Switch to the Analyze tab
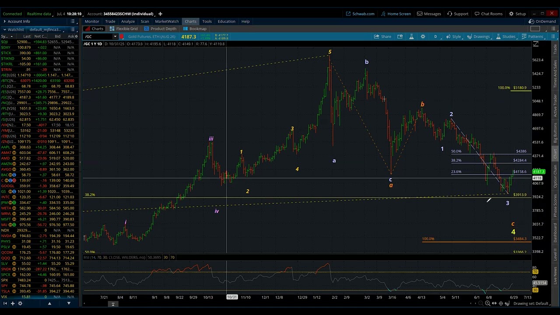The width and height of the screenshot is (560, 315). (x=128, y=21)
